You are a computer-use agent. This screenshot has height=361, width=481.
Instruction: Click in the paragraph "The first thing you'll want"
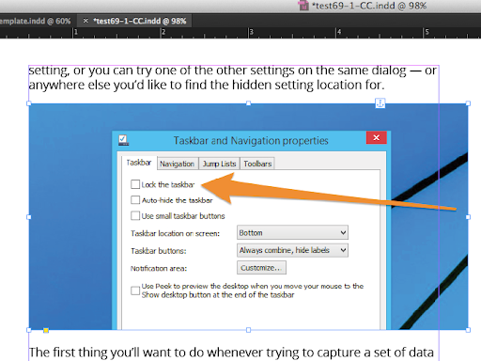click(231, 353)
